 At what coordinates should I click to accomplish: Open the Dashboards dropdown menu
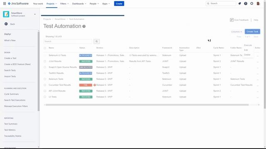tap(79, 4)
